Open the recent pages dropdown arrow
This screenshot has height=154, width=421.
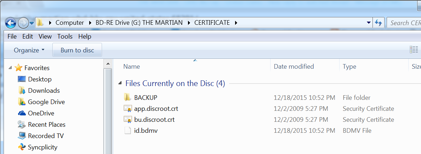pyautogui.click(x=32, y=23)
